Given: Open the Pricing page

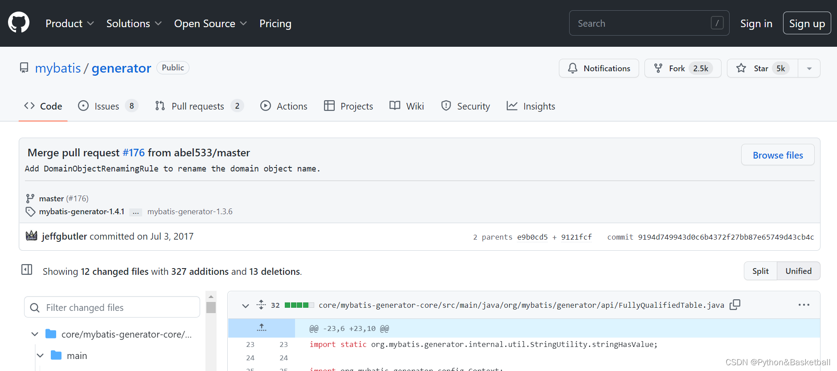Looking at the screenshot, I should (x=275, y=24).
